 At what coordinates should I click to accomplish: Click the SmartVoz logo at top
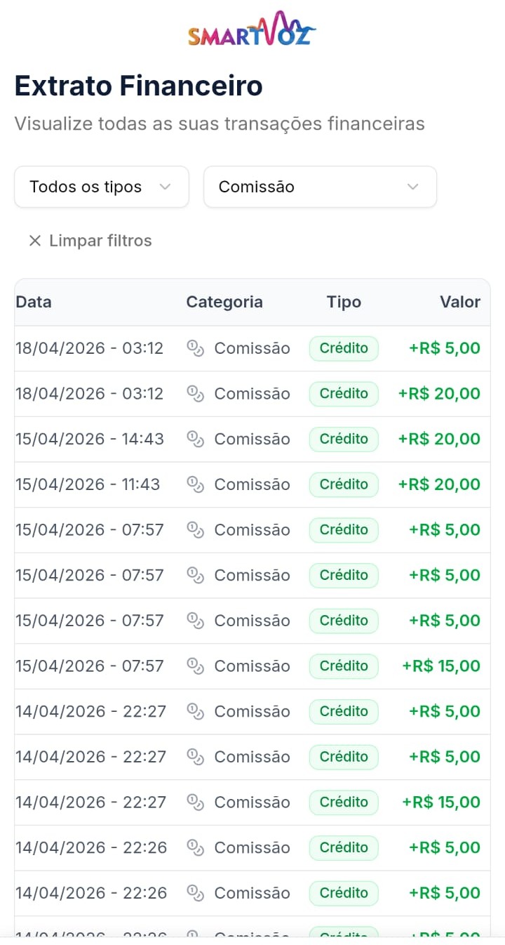[x=252, y=29]
